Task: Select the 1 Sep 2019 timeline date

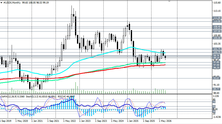Action: (6, 121)
